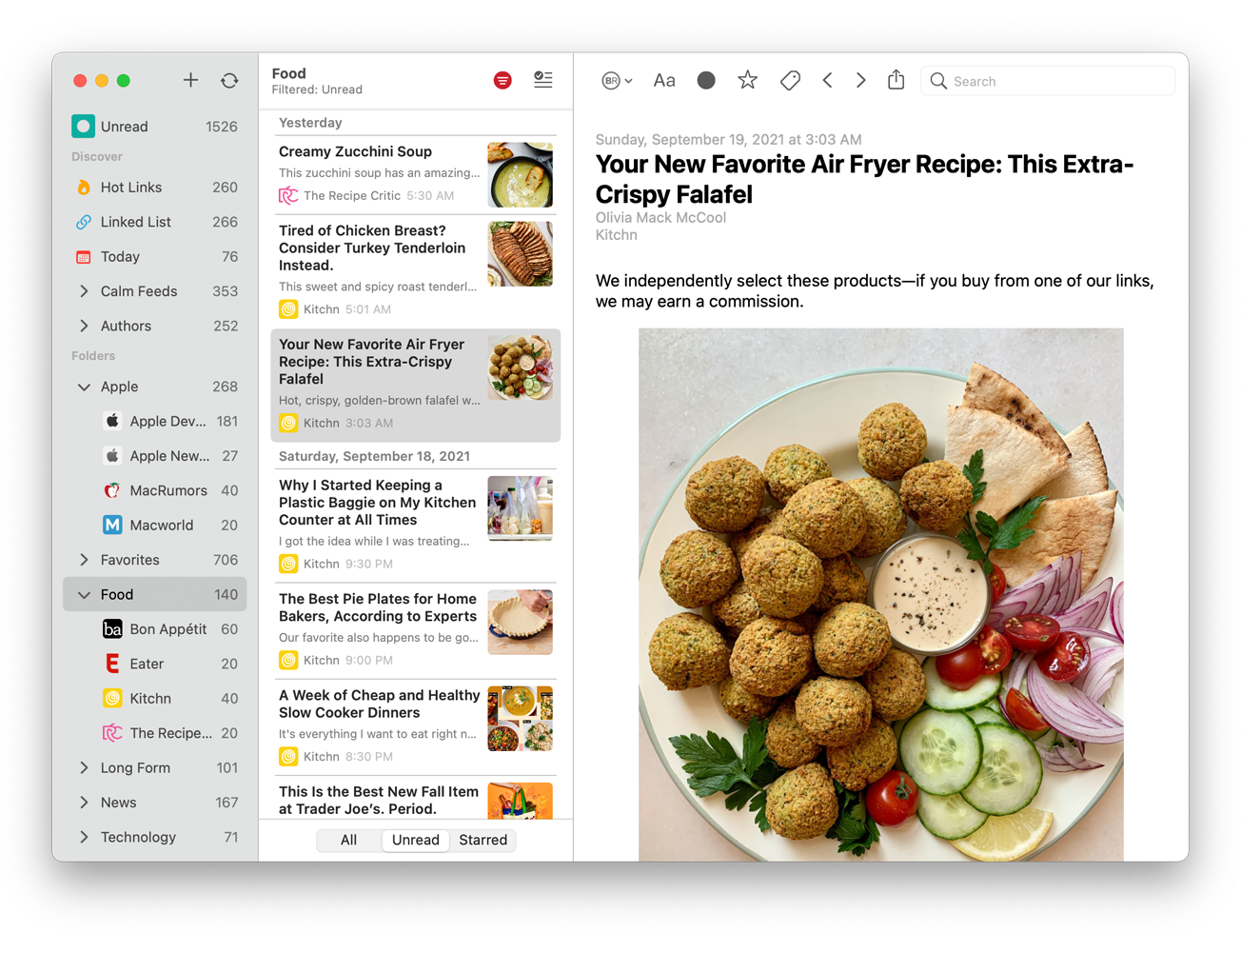Open the Creamy Zucchini Soup article
The width and height of the screenshot is (1241, 953).
[x=416, y=174]
